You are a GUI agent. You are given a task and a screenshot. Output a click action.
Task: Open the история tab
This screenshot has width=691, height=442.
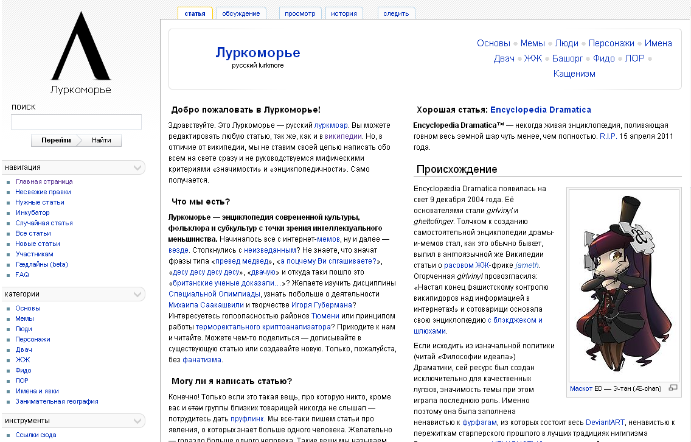pyautogui.click(x=344, y=13)
